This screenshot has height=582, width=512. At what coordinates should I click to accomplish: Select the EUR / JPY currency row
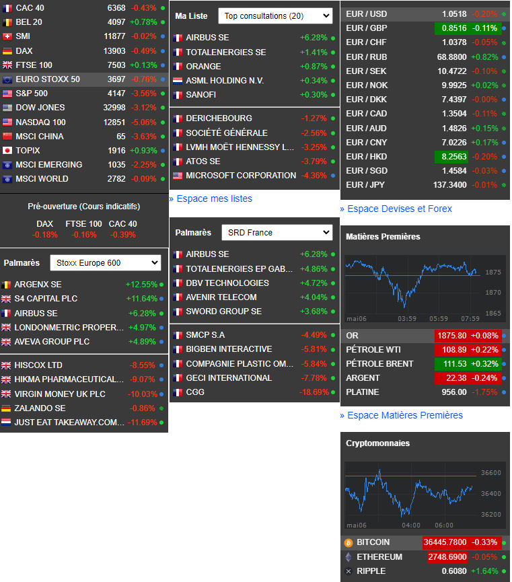(425, 185)
